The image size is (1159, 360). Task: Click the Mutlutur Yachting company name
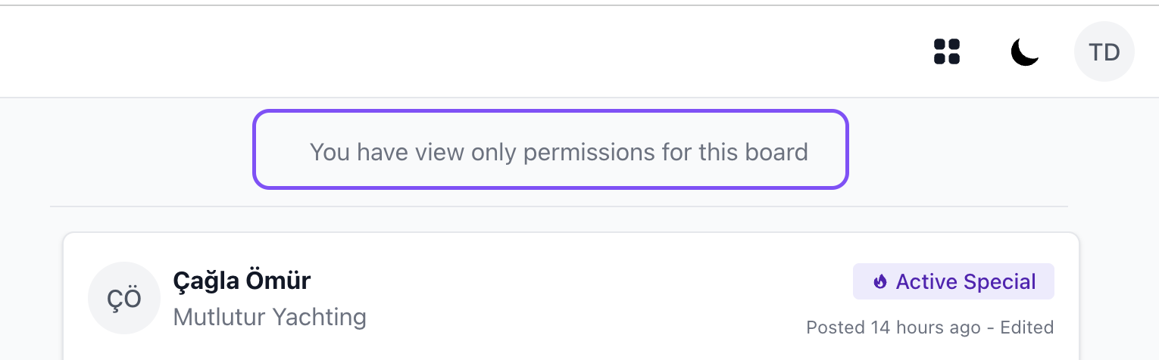click(270, 316)
